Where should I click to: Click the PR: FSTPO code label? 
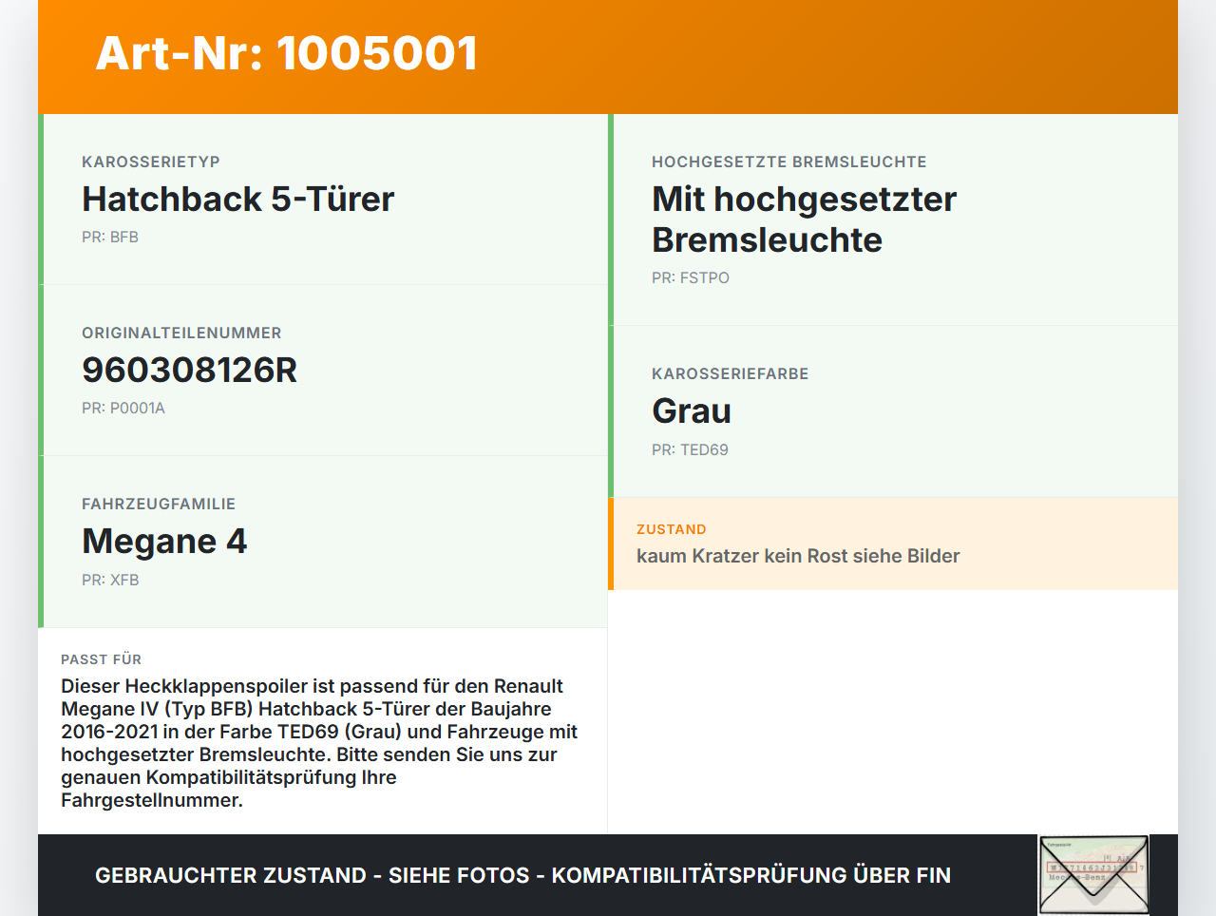tap(691, 277)
